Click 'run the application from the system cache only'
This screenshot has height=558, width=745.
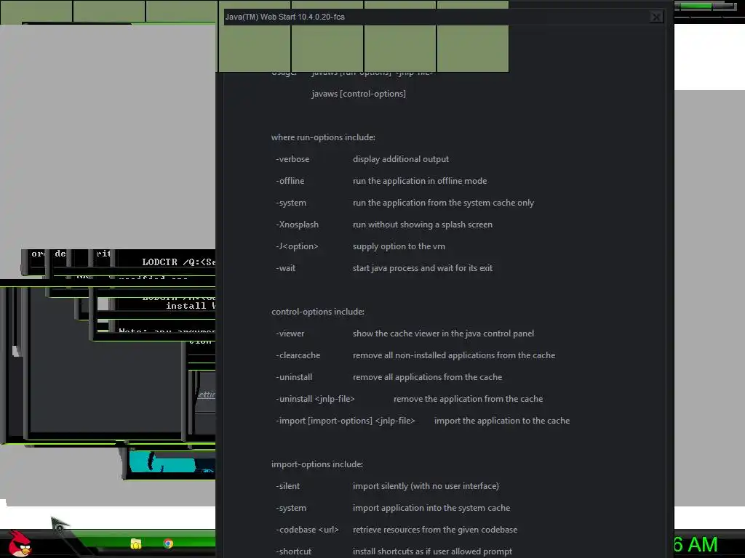443,203
